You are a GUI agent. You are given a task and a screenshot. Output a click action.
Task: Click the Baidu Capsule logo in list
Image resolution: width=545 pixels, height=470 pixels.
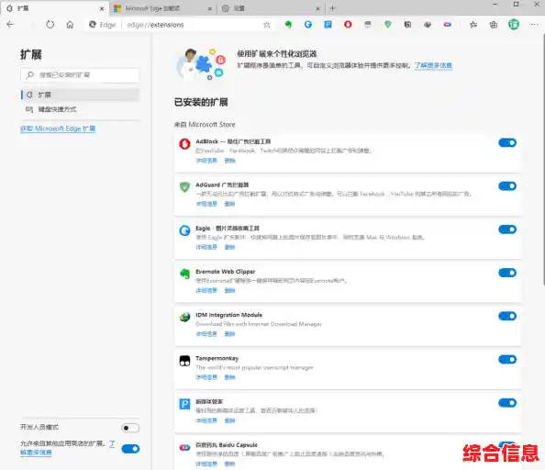pos(184,447)
